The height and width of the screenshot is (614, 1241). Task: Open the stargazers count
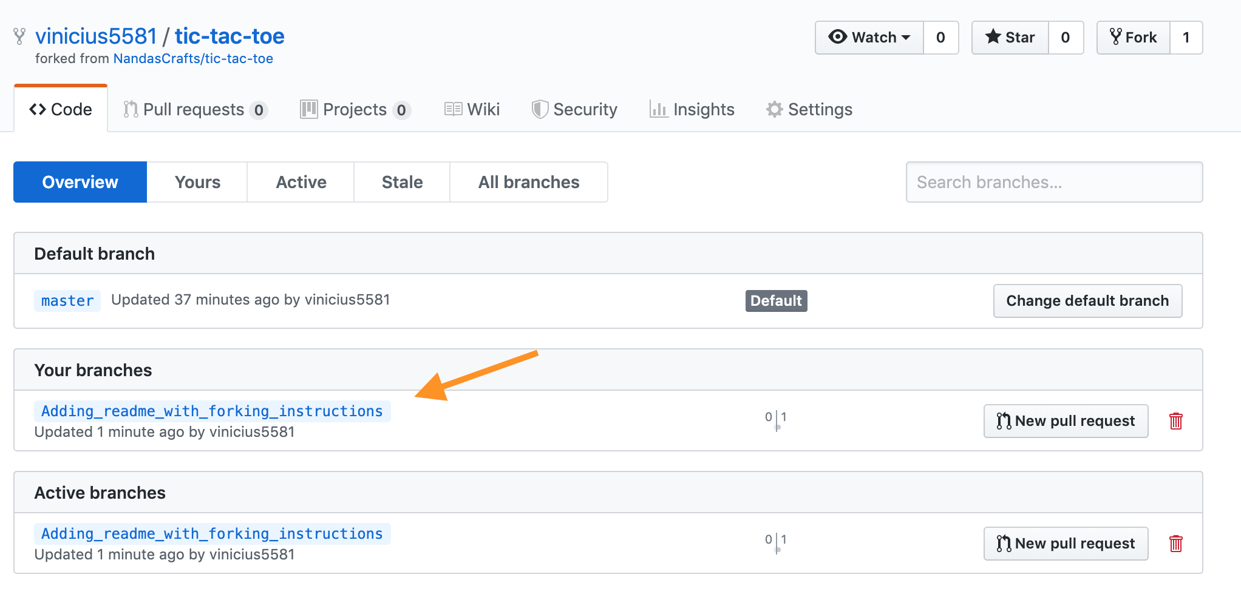[1066, 38]
